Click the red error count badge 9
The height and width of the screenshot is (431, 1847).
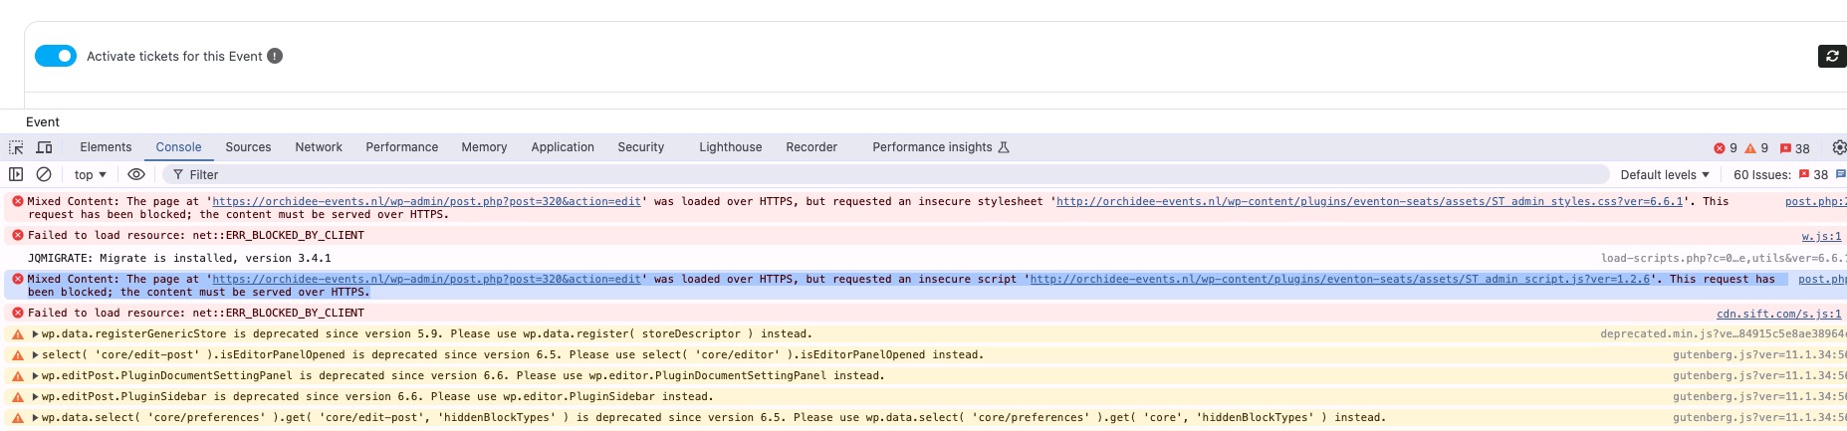click(1726, 147)
